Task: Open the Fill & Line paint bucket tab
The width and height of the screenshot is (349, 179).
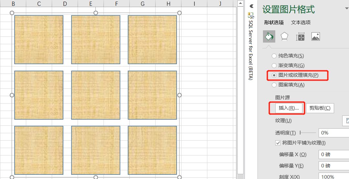Action: (269, 36)
